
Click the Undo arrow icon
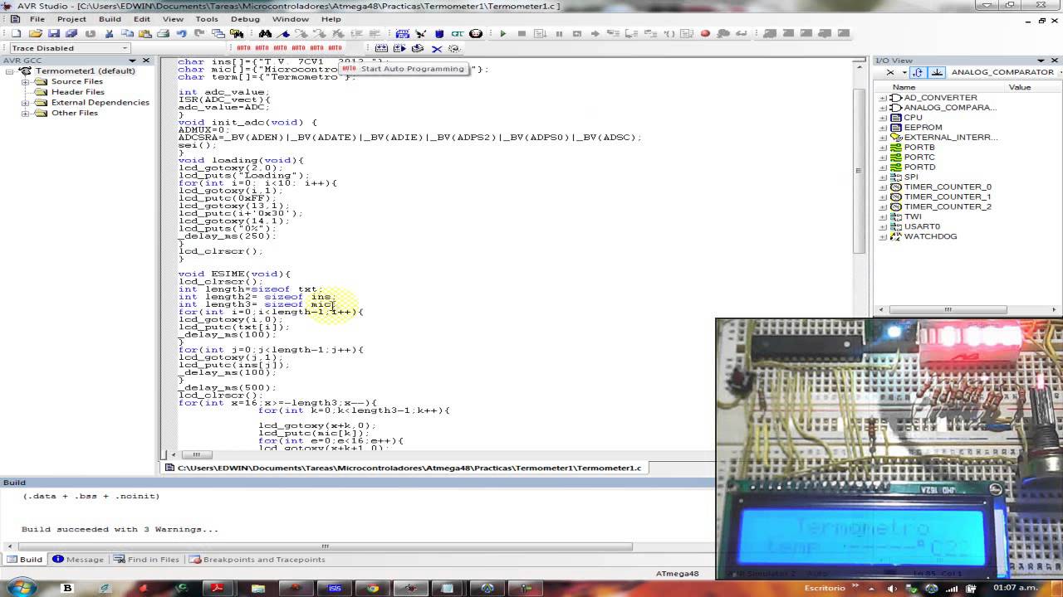tap(181, 34)
